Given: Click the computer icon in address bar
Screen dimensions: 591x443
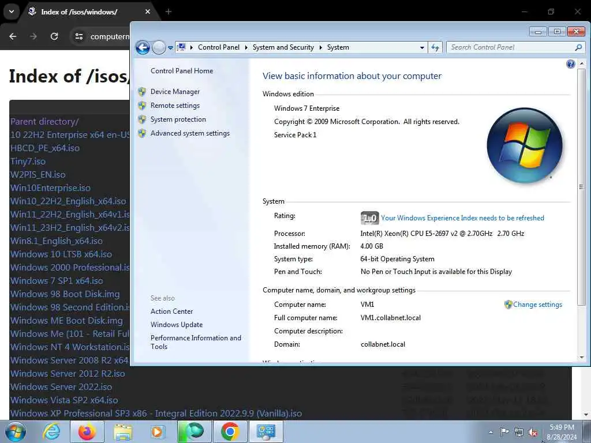Looking at the screenshot, I should pyautogui.click(x=182, y=47).
